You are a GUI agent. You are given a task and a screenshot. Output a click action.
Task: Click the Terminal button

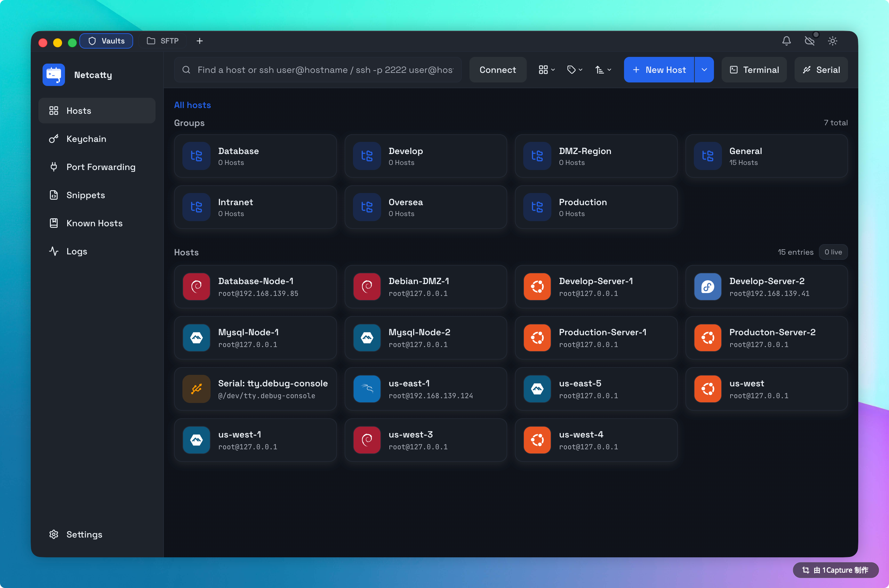(x=754, y=70)
